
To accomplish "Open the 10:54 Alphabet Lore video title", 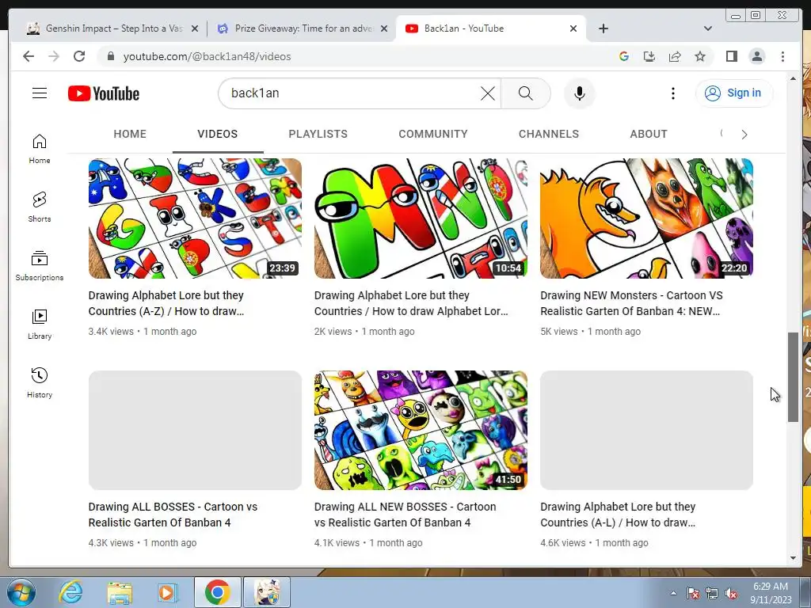I will (x=411, y=303).
